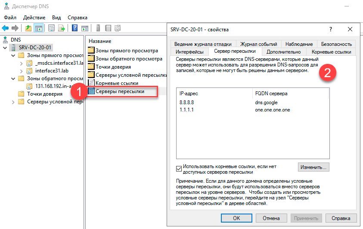Click the Properties toolbar icon

pos(51,28)
